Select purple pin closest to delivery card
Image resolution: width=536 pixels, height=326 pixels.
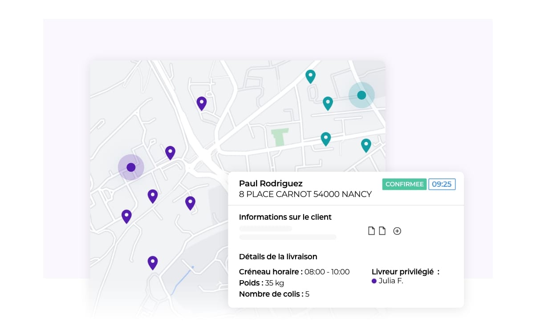190,202
